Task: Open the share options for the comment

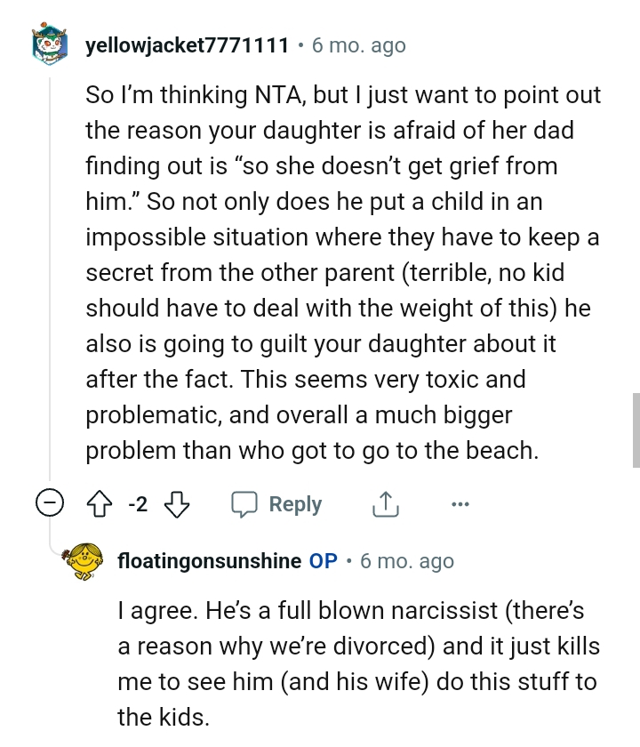Action: tap(384, 503)
